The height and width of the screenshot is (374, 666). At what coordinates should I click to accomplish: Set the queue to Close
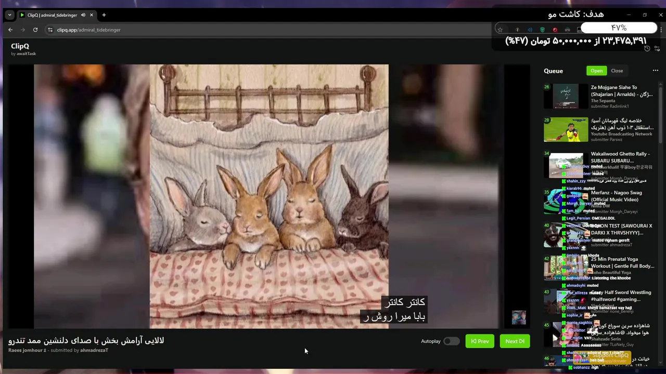pyautogui.click(x=617, y=71)
